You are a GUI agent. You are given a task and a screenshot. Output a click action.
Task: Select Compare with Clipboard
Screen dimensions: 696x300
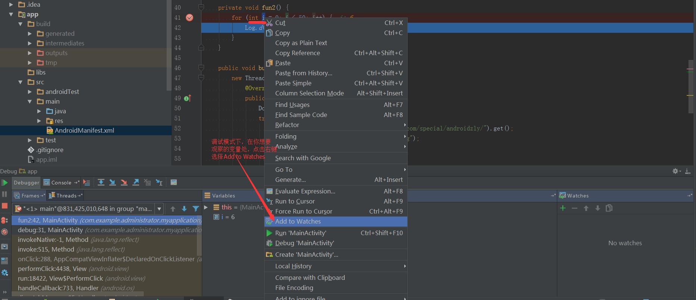tap(336, 278)
